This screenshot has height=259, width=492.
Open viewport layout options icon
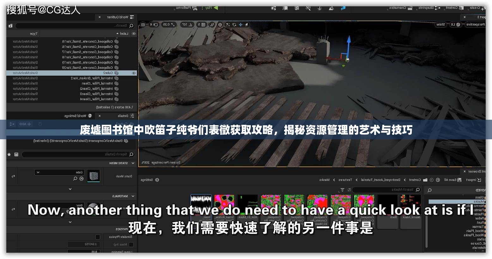pyautogui.click(x=143, y=25)
